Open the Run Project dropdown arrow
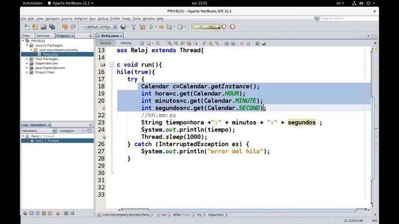The width and height of the screenshot is (399, 224). coord(156,27)
